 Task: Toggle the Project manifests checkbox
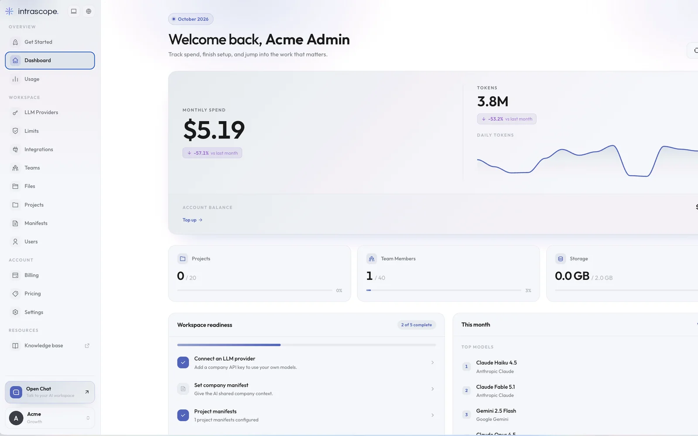click(183, 416)
